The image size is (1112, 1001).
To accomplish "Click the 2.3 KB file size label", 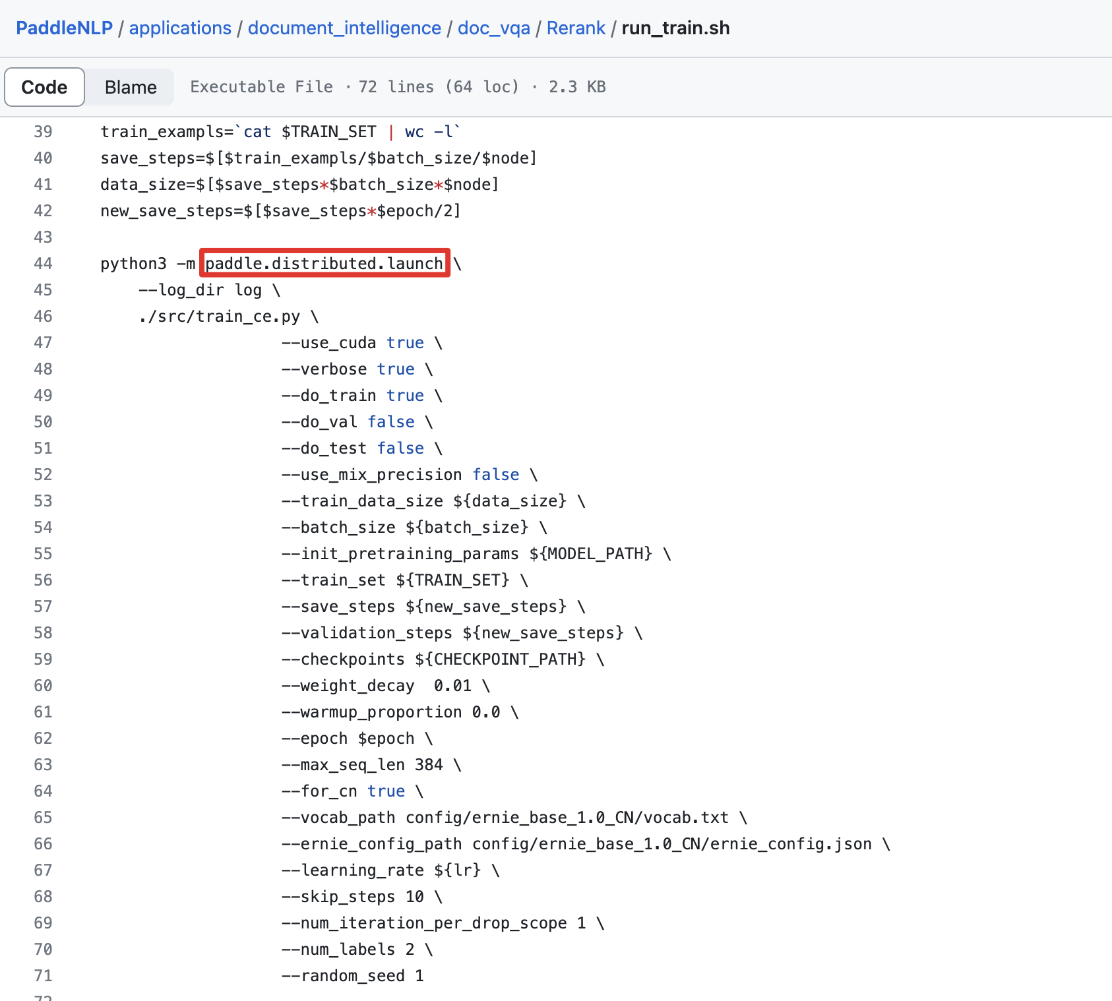I will pyautogui.click(x=576, y=86).
